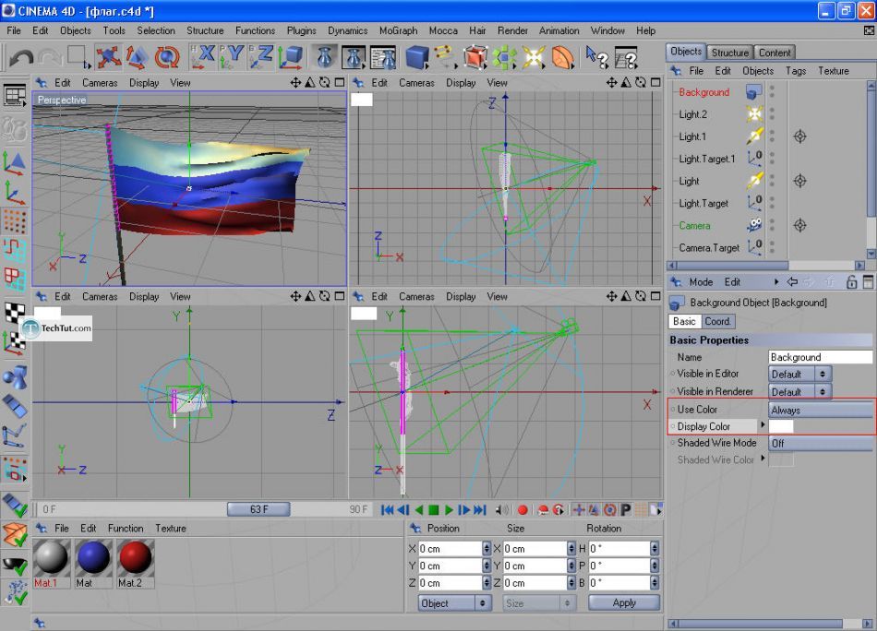
Task: Switch to Coord tab in attributes
Action: click(x=717, y=321)
